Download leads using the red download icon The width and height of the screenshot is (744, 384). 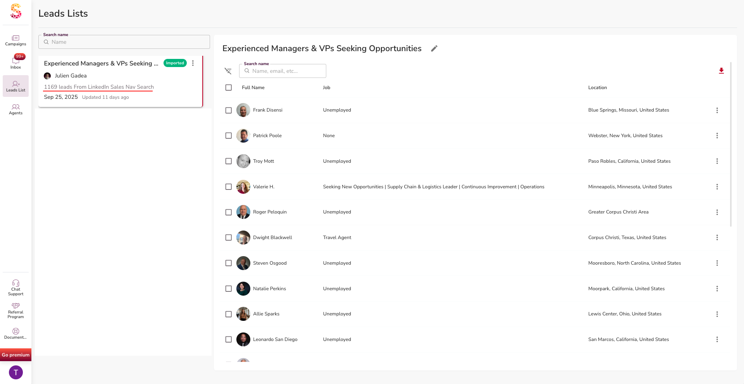tap(721, 71)
